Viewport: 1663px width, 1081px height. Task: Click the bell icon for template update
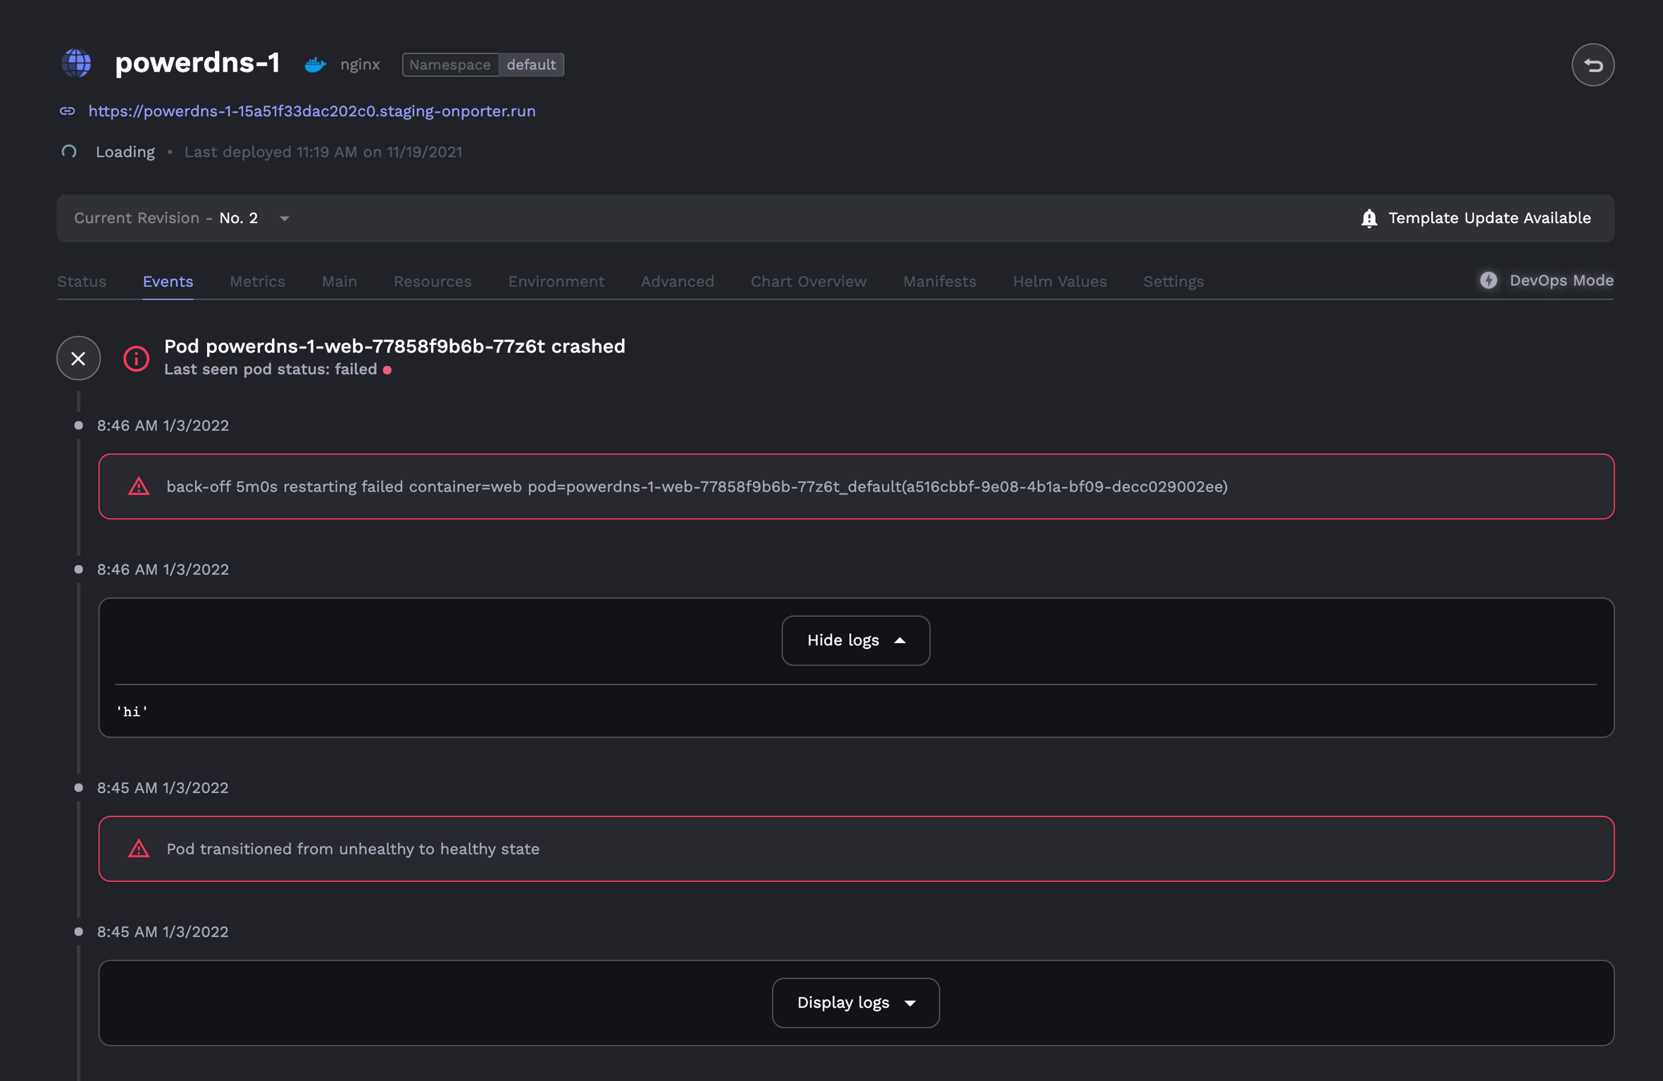click(1369, 218)
